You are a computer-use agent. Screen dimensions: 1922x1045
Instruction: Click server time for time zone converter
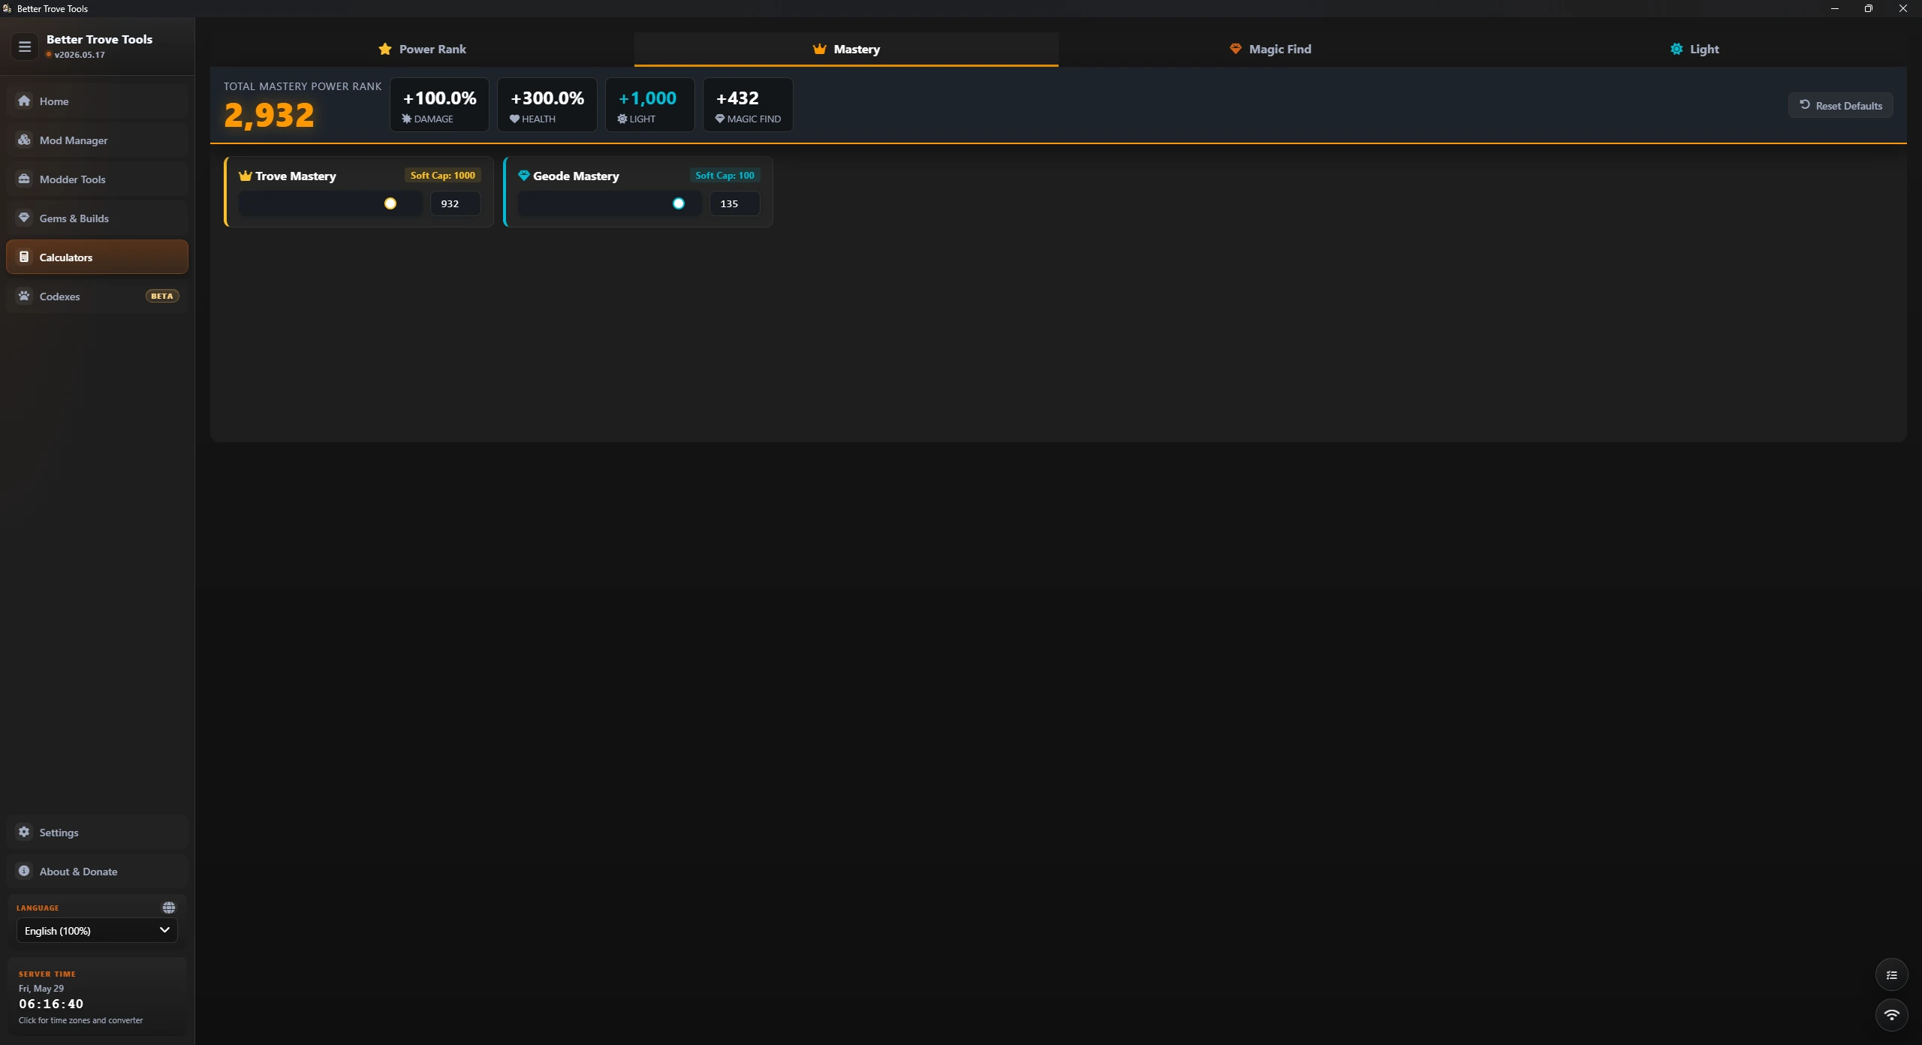point(97,996)
